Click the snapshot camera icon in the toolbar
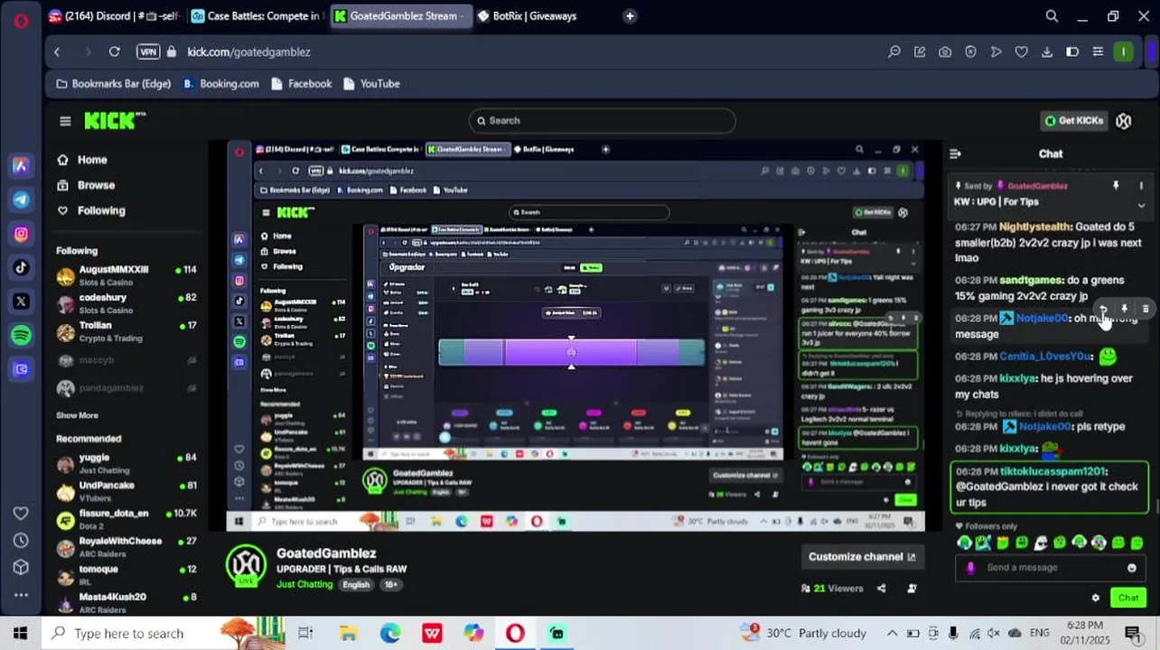Screen dimensions: 1160x650 click(x=945, y=52)
